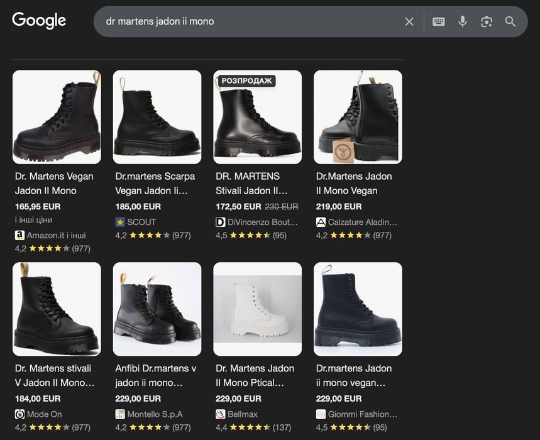540x440 pixels.
Task: Click Amazon listing 4,2 star rating
Action: [x=53, y=248]
